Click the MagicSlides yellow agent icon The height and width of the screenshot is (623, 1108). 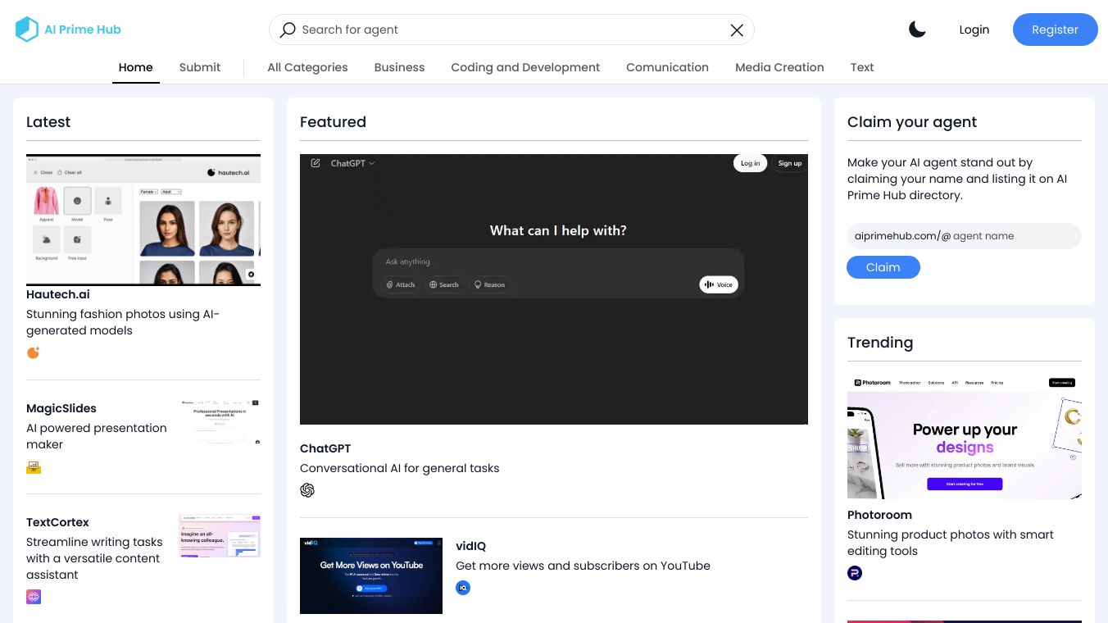click(x=34, y=466)
